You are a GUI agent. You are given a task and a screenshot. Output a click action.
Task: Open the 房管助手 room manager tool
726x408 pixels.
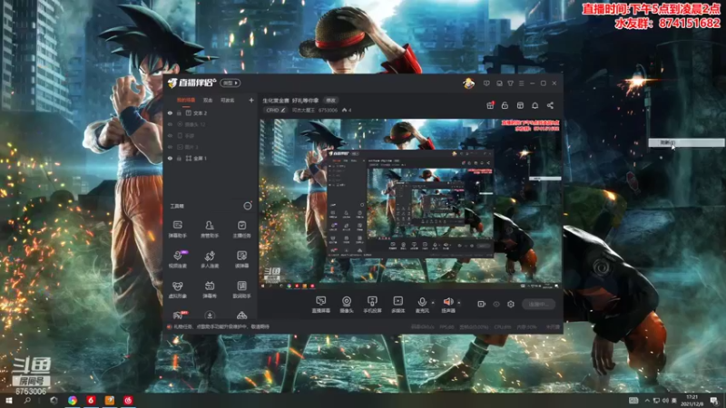[210, 229]
